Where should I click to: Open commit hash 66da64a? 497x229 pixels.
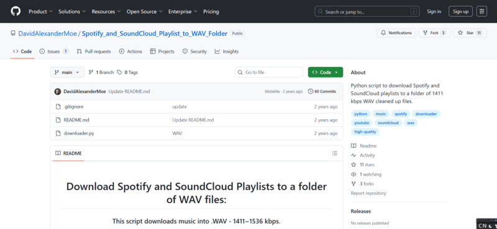click(x=272, y=91)
